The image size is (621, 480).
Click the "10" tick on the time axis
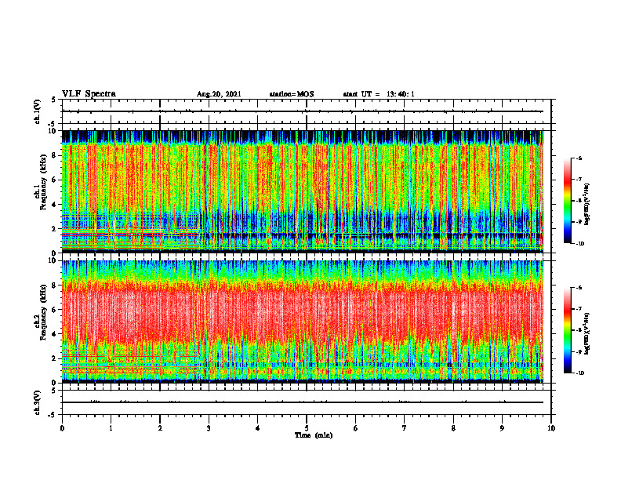(551, 428)
